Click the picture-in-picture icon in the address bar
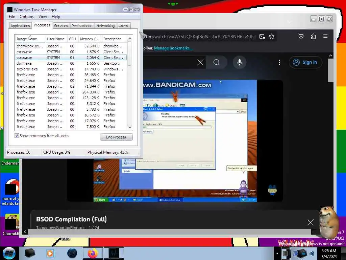This screenshot has width=346, height=260. point(262,37)
